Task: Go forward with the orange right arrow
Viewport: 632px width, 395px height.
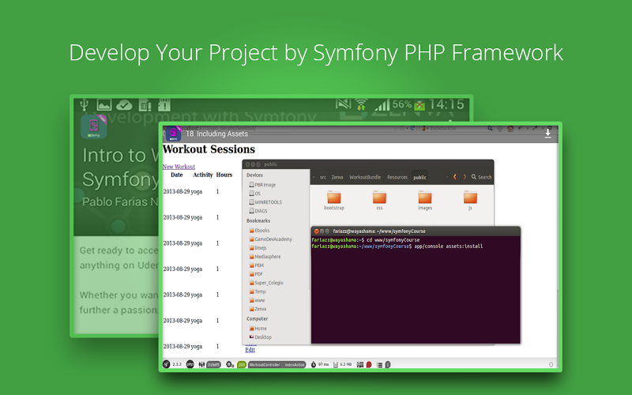Action: [465, 177]
